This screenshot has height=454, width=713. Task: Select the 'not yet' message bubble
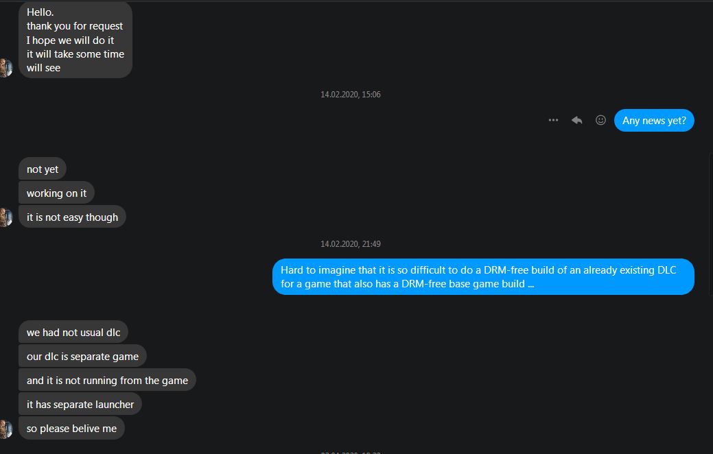[43, 169]
